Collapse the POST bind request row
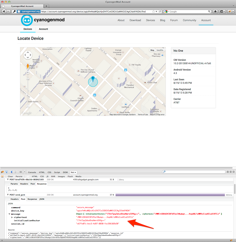This screenshot has height=242, width=236. [8, 180]
